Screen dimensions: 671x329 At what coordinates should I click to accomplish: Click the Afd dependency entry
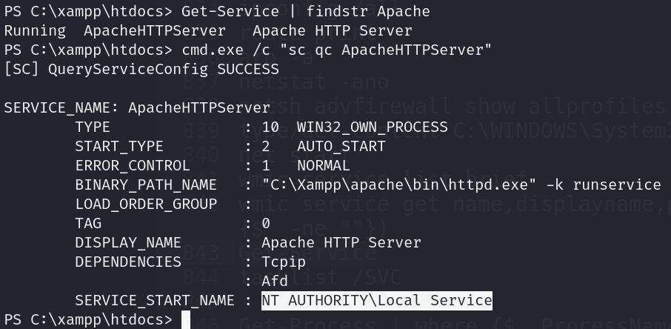point(275,281)
